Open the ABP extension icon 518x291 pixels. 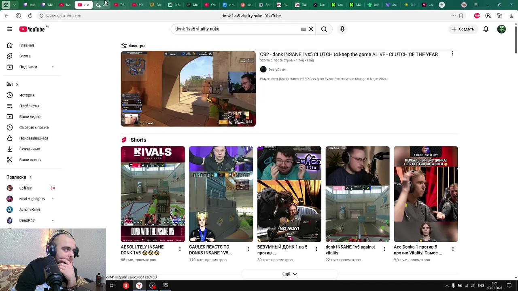477,16
